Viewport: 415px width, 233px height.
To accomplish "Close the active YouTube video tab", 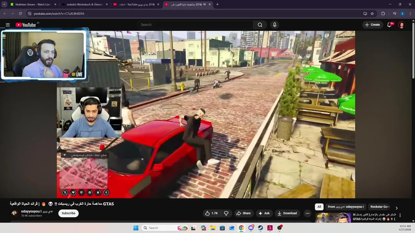I will (210, 5).
